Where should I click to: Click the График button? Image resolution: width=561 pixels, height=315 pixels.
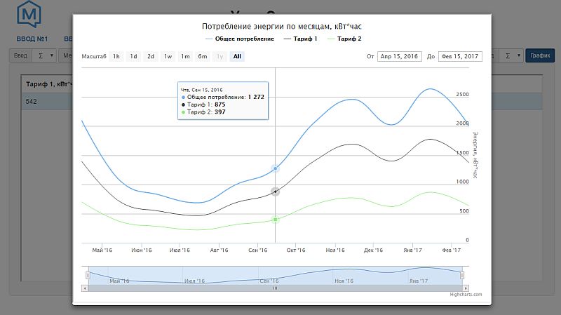pyautogui.click(x=539, y=55)
